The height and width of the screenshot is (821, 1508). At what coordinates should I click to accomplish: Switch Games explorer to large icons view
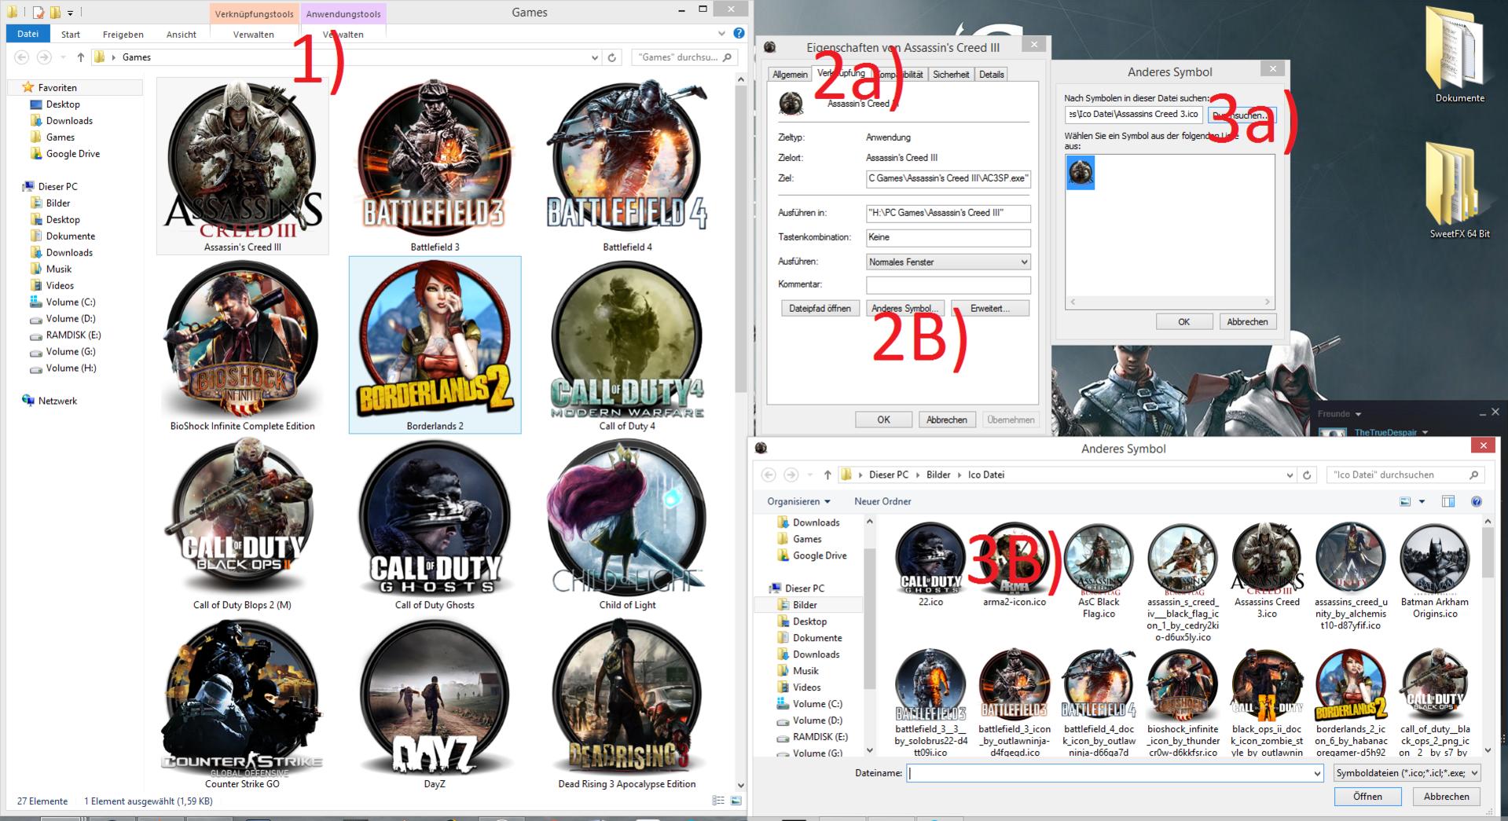(736, 801)
